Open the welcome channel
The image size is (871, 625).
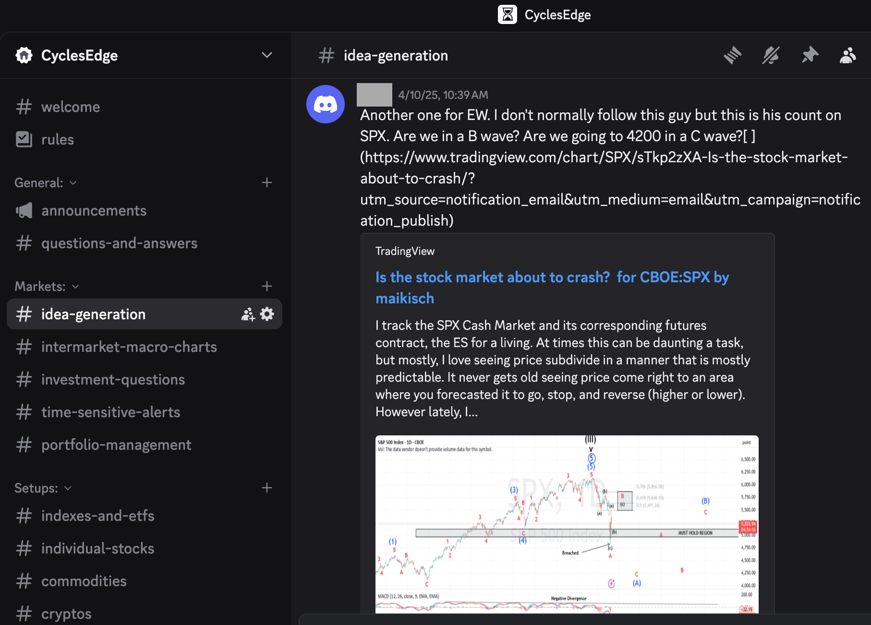point(144,107)
